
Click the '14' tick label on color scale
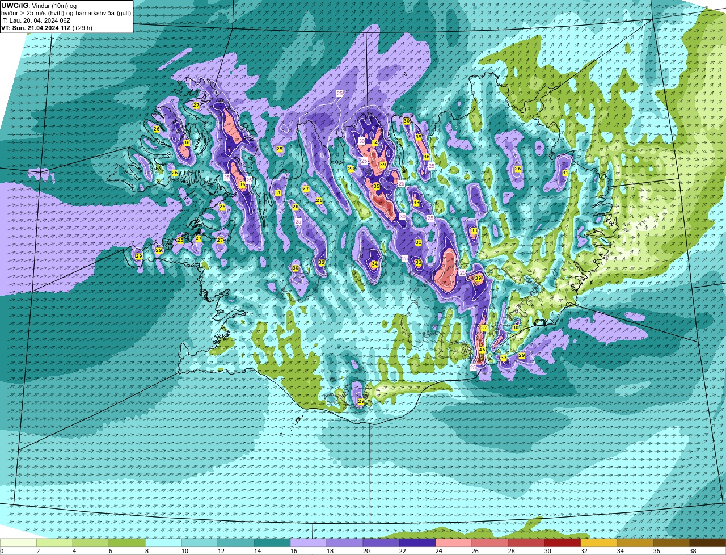(x=258, y=551)
